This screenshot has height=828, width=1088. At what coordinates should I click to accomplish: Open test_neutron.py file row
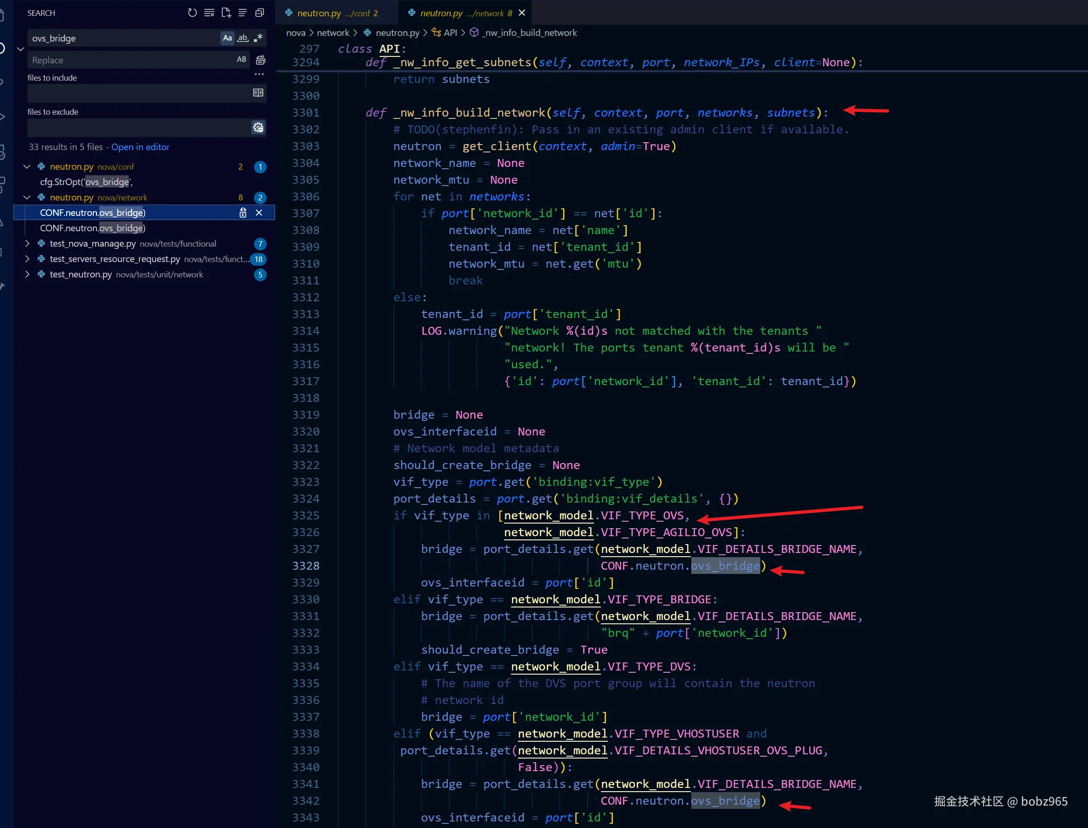pos(144,274)
